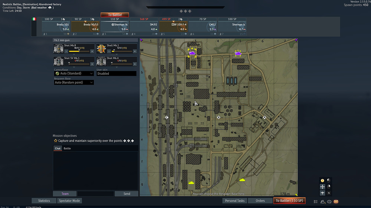Select the SM.92 aircraft slot
This screenshot has height=208, width=371.
(x=144, y=27)
